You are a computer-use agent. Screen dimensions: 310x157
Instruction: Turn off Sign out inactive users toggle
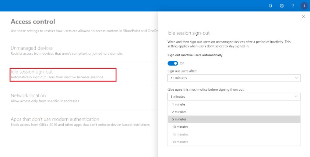coord(173,63)
